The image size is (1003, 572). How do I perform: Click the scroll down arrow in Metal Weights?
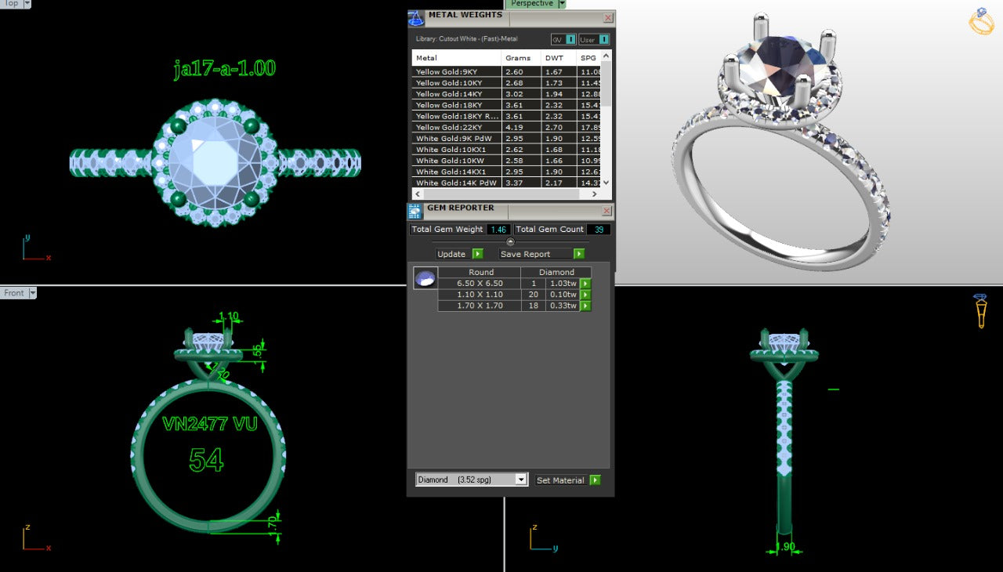click(x=606, y=183)
